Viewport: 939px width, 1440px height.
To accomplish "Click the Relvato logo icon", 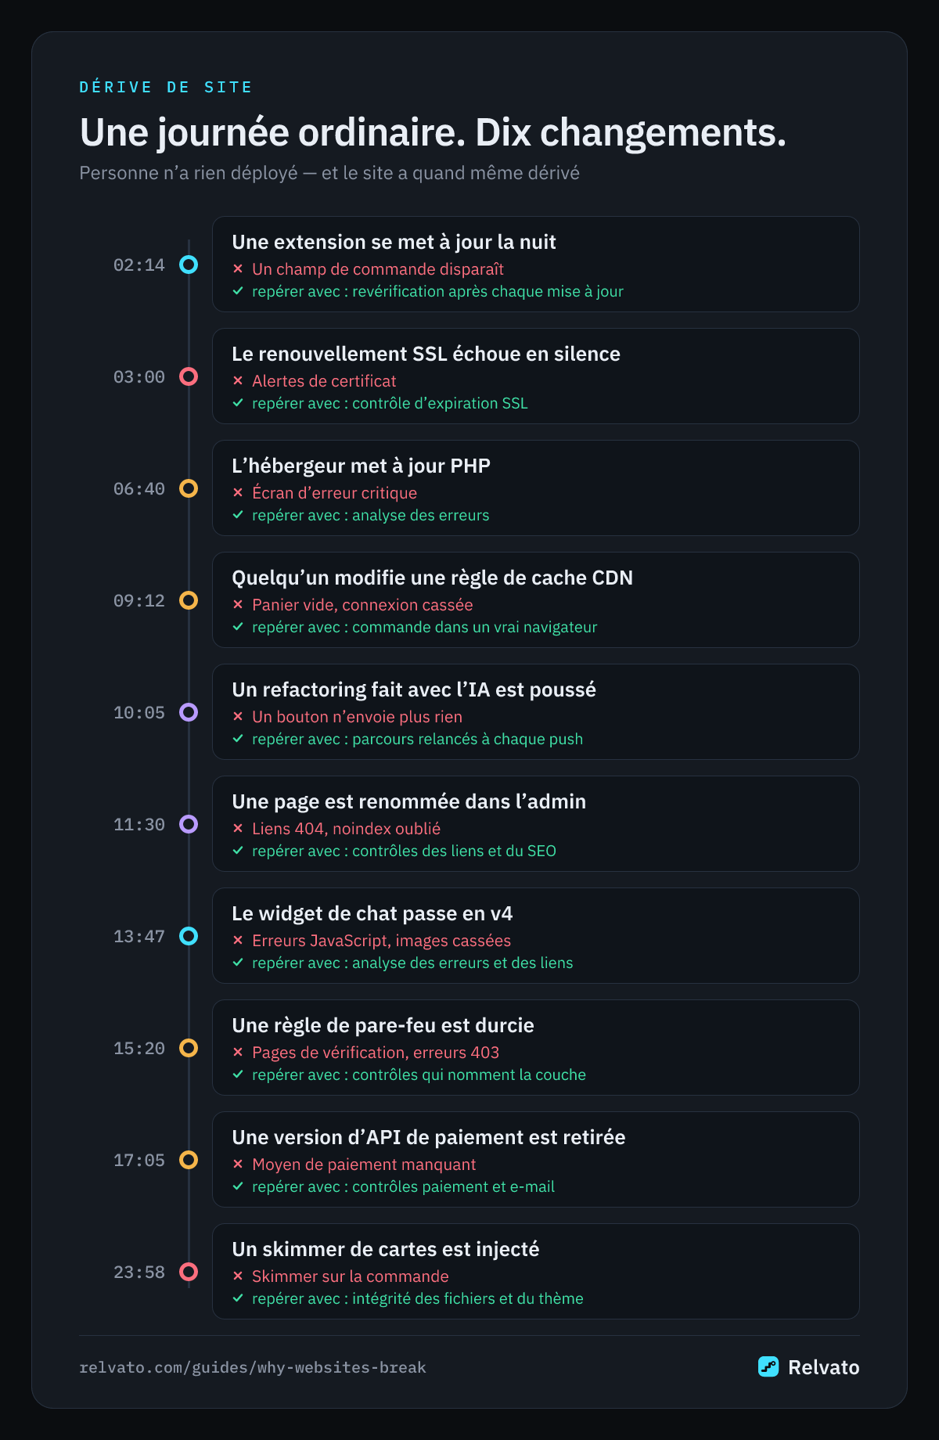I will [x=768, y=1366].
